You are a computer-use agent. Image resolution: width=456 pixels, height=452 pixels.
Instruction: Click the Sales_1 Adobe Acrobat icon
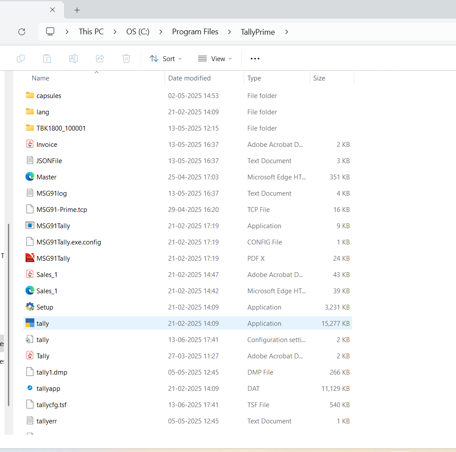[x=29, y=274]
